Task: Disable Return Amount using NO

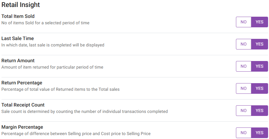Action: click(x=244, y=66)
